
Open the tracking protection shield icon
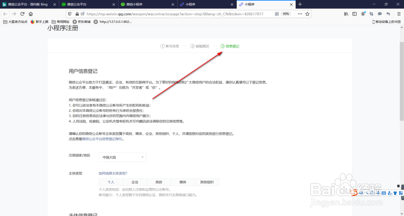click(69, 14)
